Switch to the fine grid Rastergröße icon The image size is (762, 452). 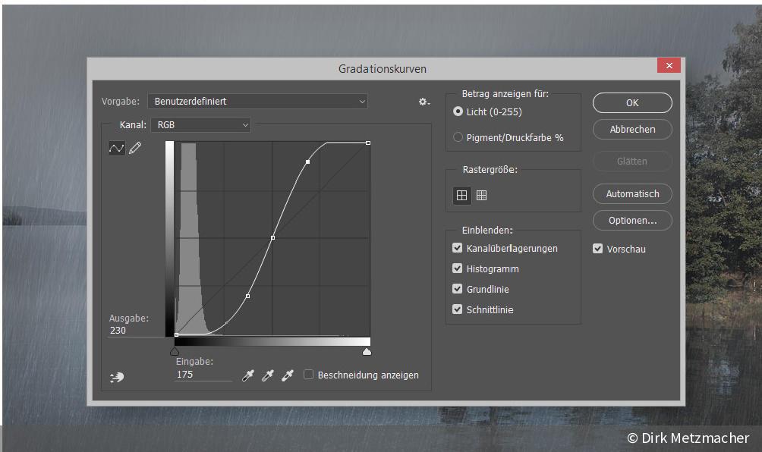click(481, 195)
